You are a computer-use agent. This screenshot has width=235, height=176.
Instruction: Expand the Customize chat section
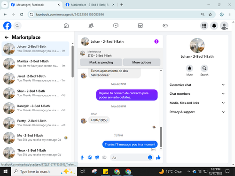pyautogui.click(x=197, y=85)
